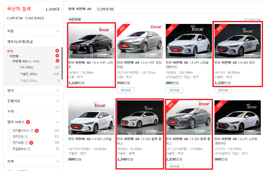The height and width of the screenshot is (171, 265).
Task: Open white 1.6 LPI 스마트 car photo
Action: pyautogui.click(x=238, y=118)
